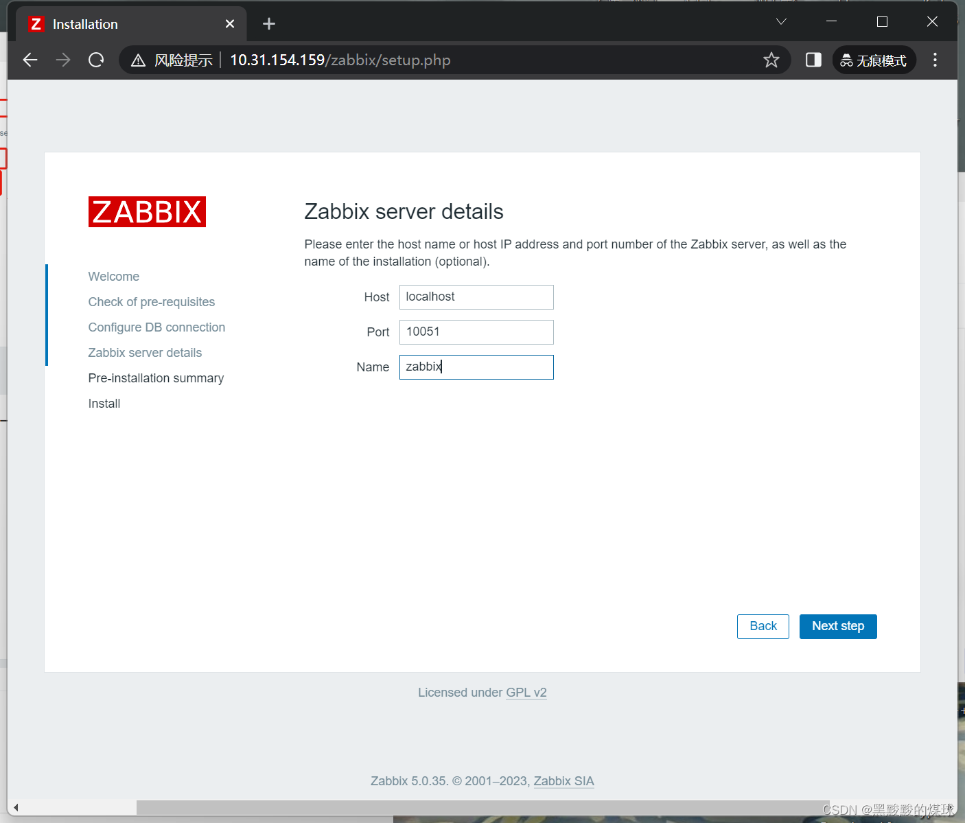
Task: Open the browser side panel icon
Action: (813, 60)
